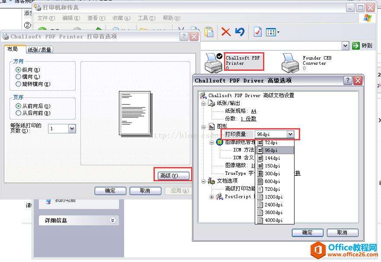The height and width of the screenshot is (262, 381).
Task: Click the 打印质量 dropdown arrow
Action: point(290,134)
